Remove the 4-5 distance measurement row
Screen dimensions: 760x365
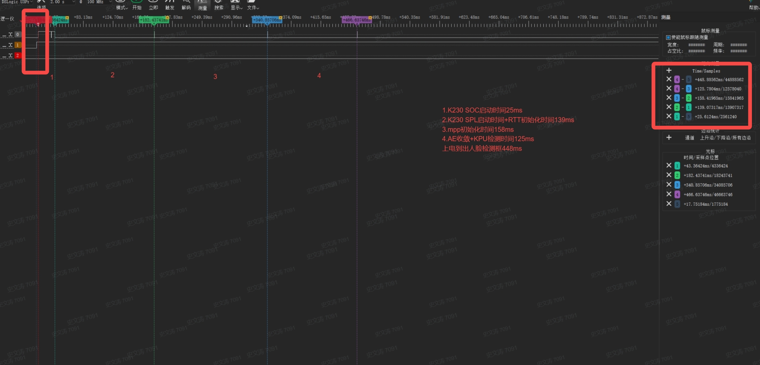pyautogui.click(x=669, y=79)
